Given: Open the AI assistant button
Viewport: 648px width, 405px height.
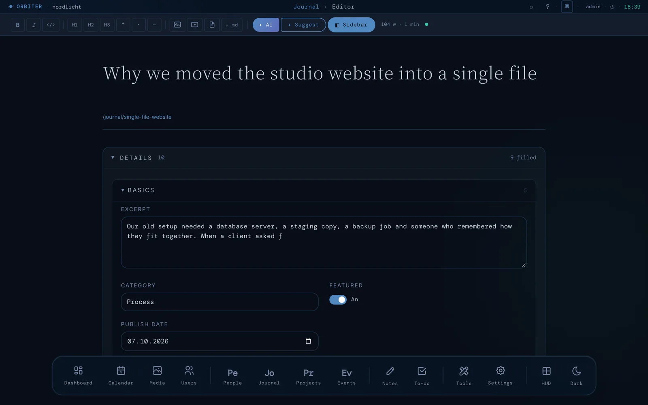Looking at the screenshot, I should point(266,25).
